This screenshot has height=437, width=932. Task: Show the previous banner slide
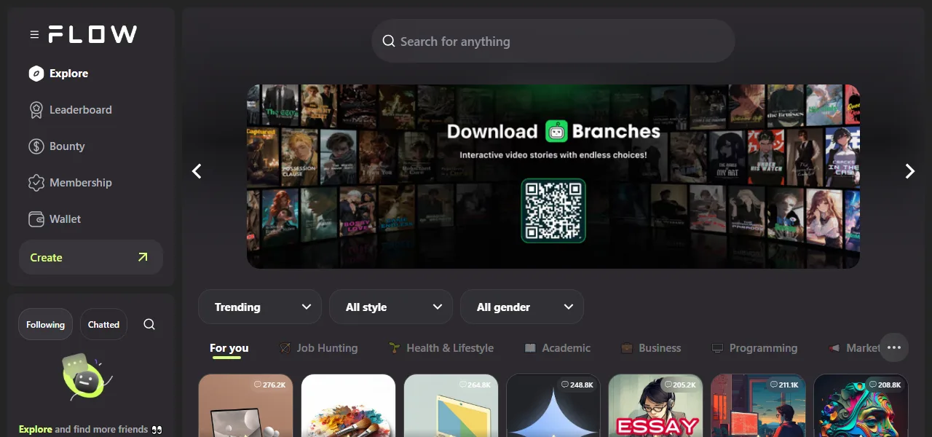click(x=197, y=171)
